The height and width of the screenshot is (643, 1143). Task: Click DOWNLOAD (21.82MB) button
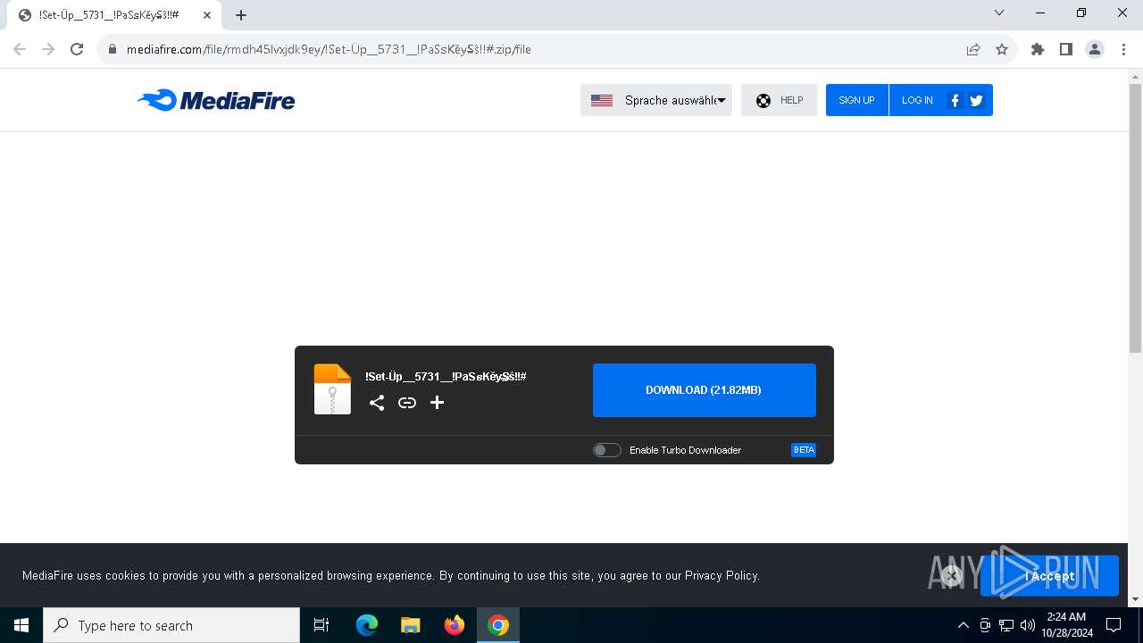pos(705,390)
